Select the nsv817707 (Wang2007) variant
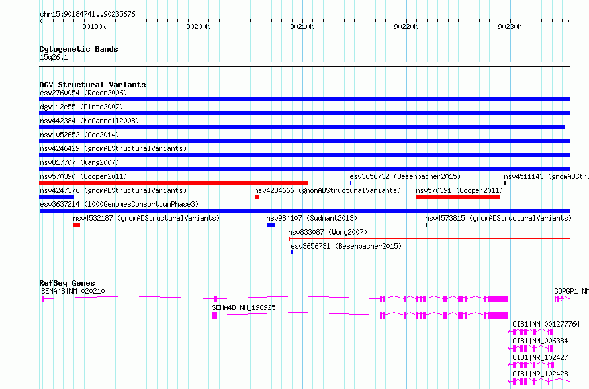589x389 pixels. (304, 169)
